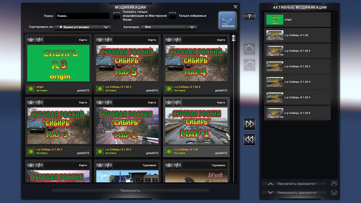Click the bottom-priority down-arrow icon
The height and width of the screenshot is (203, 361).
click(x=334, y=192)
